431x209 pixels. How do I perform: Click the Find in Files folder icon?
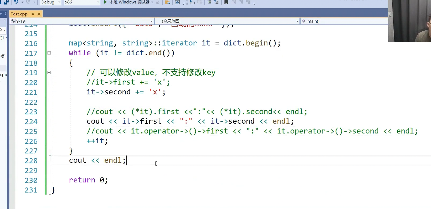coord(167,2)
